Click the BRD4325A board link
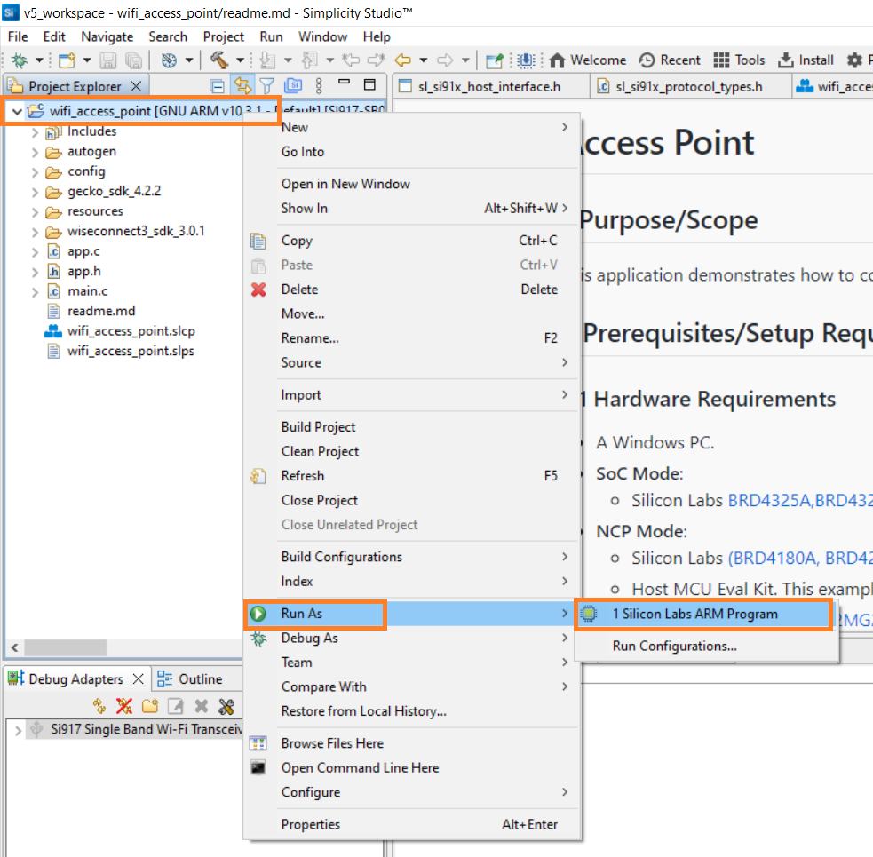This screenshot has width=873, height=857. 769,500
